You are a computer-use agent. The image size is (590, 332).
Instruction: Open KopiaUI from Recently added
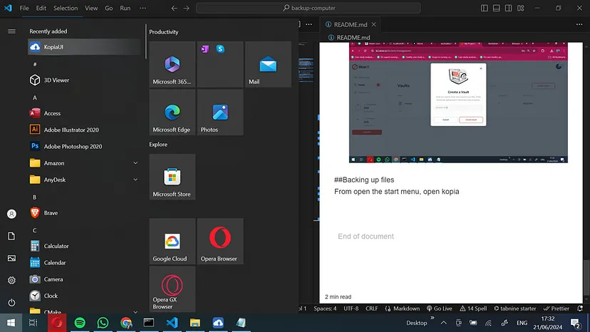click(x=54, y=47)
